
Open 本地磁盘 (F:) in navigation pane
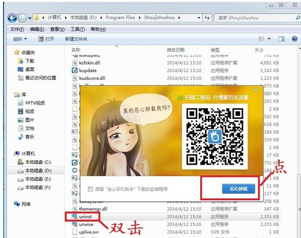point(34,188)
